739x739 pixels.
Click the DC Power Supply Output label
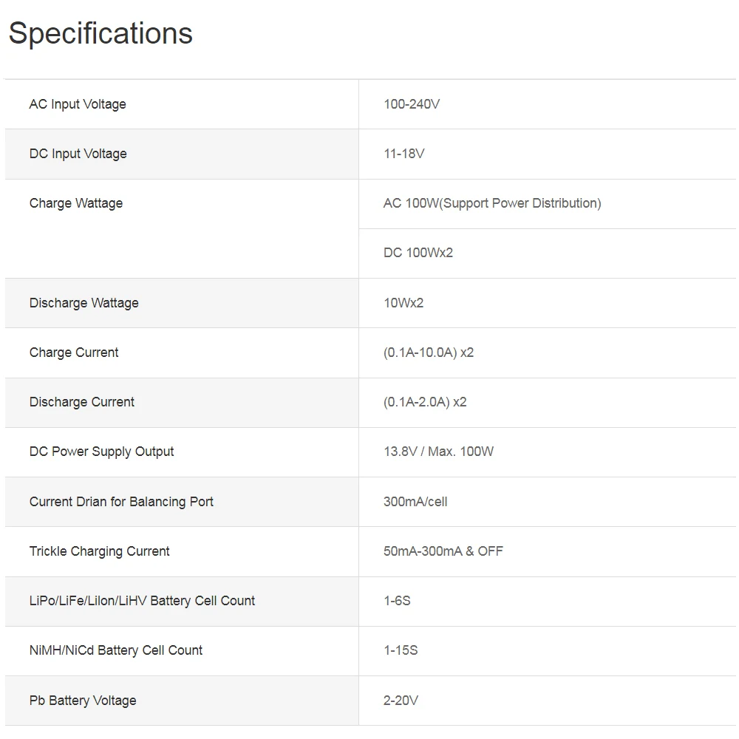(x=102, y=452)
